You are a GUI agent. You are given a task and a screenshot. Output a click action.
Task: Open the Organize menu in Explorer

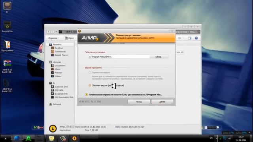[x=54, y=38]
